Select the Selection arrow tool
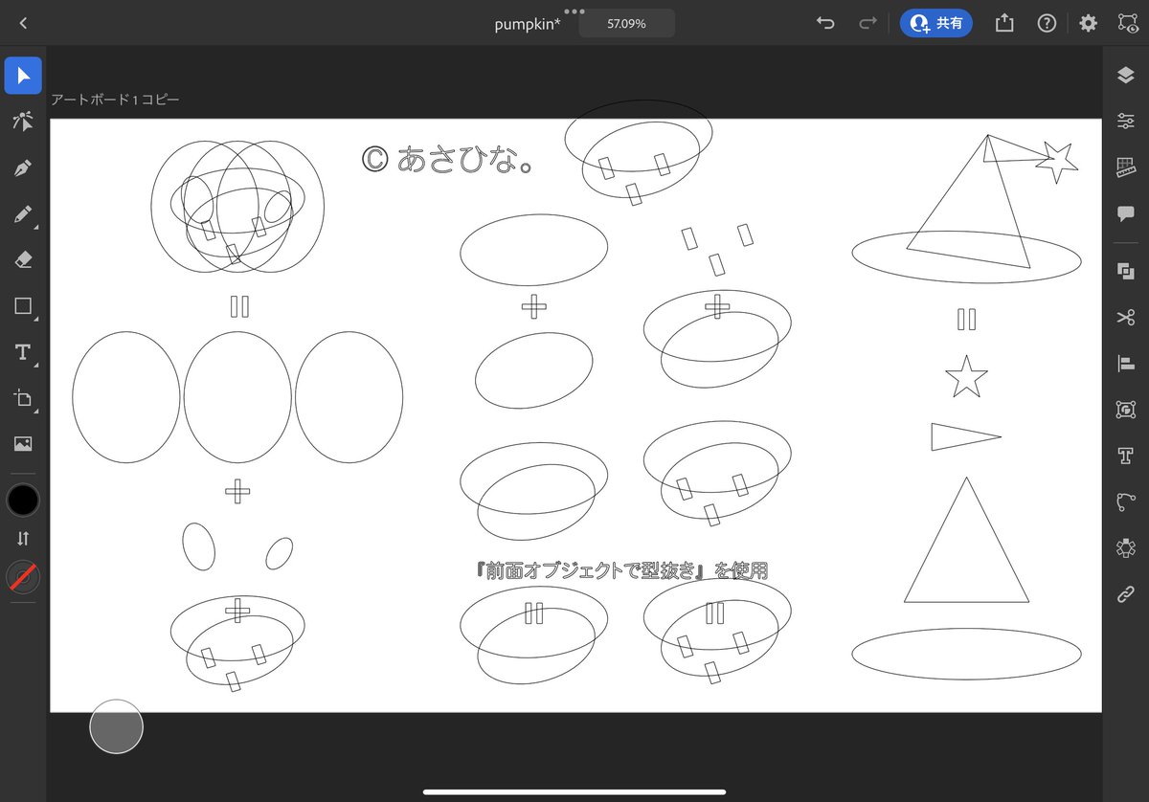1149x802 pixels. 23,76
